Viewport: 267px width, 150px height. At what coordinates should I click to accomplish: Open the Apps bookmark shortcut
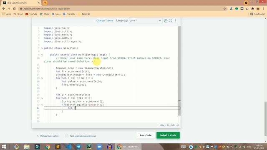pos(7,14)
